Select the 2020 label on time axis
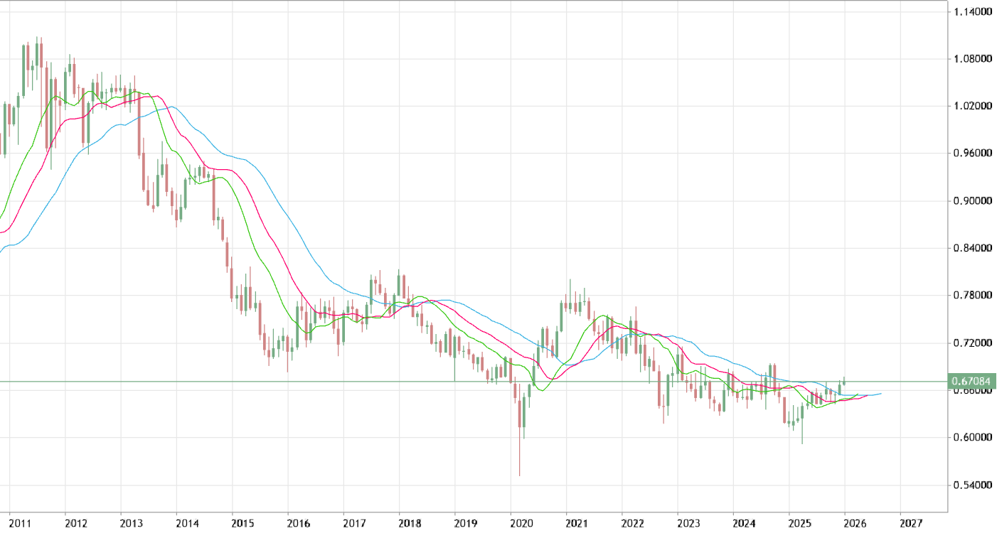Screen dimensions: 997x533 [x=522, y=524]
